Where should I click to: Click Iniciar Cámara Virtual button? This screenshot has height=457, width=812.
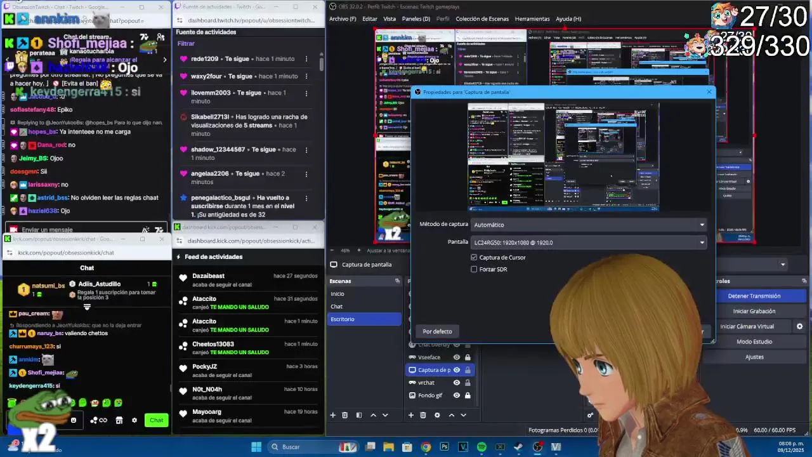(x=747, y=326)
